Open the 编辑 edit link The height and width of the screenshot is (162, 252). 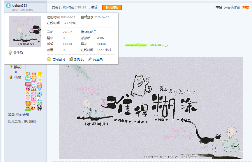pos(94,7)
